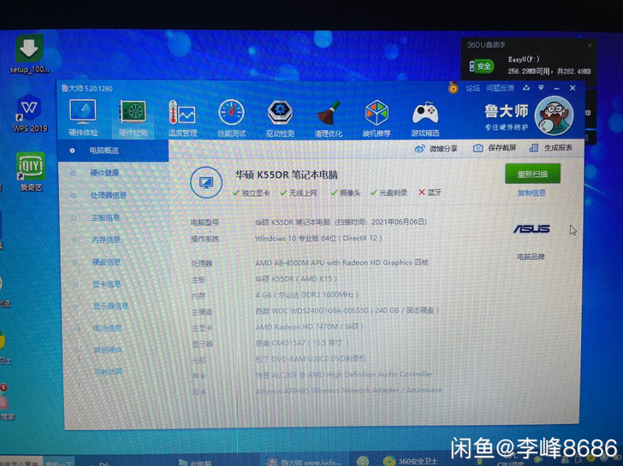Screen dimensions: 623x466
Task: Click 生成报表 generate report button
Action: pos(552,147)
